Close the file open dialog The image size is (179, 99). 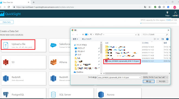[x=168, y=30]
